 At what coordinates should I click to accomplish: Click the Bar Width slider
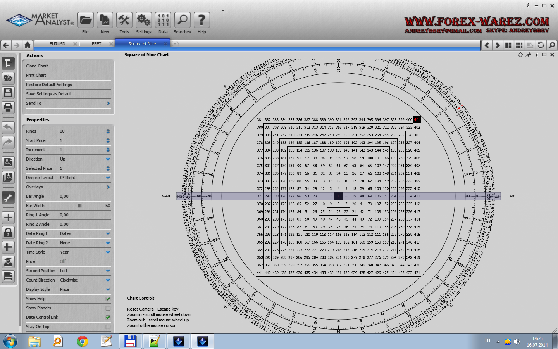[x=80, y=206]
